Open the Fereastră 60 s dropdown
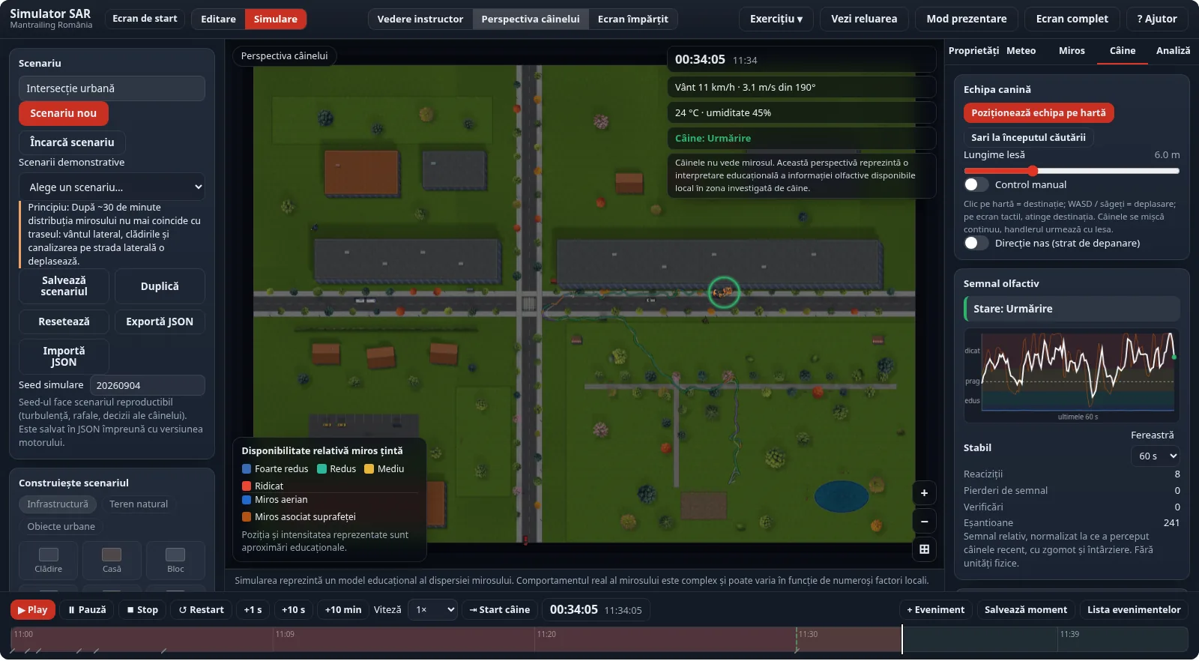Screen dimensions: 1199x661 (x=1155, y=456)
